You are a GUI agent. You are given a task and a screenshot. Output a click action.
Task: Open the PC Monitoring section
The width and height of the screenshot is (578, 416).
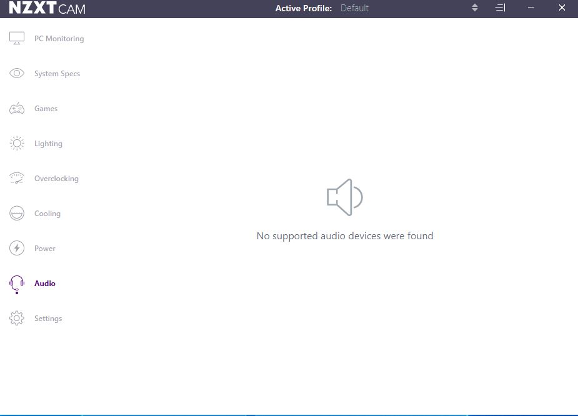click(x=59, y=39)
